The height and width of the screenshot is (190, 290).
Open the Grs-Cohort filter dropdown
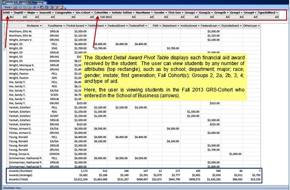pos(92,12)
